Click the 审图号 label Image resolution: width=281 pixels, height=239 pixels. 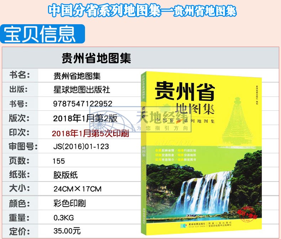point(23,146)
